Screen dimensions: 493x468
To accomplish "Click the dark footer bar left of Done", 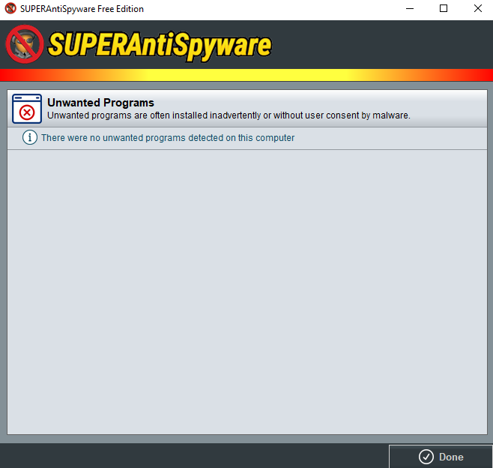I will point(194,456).
